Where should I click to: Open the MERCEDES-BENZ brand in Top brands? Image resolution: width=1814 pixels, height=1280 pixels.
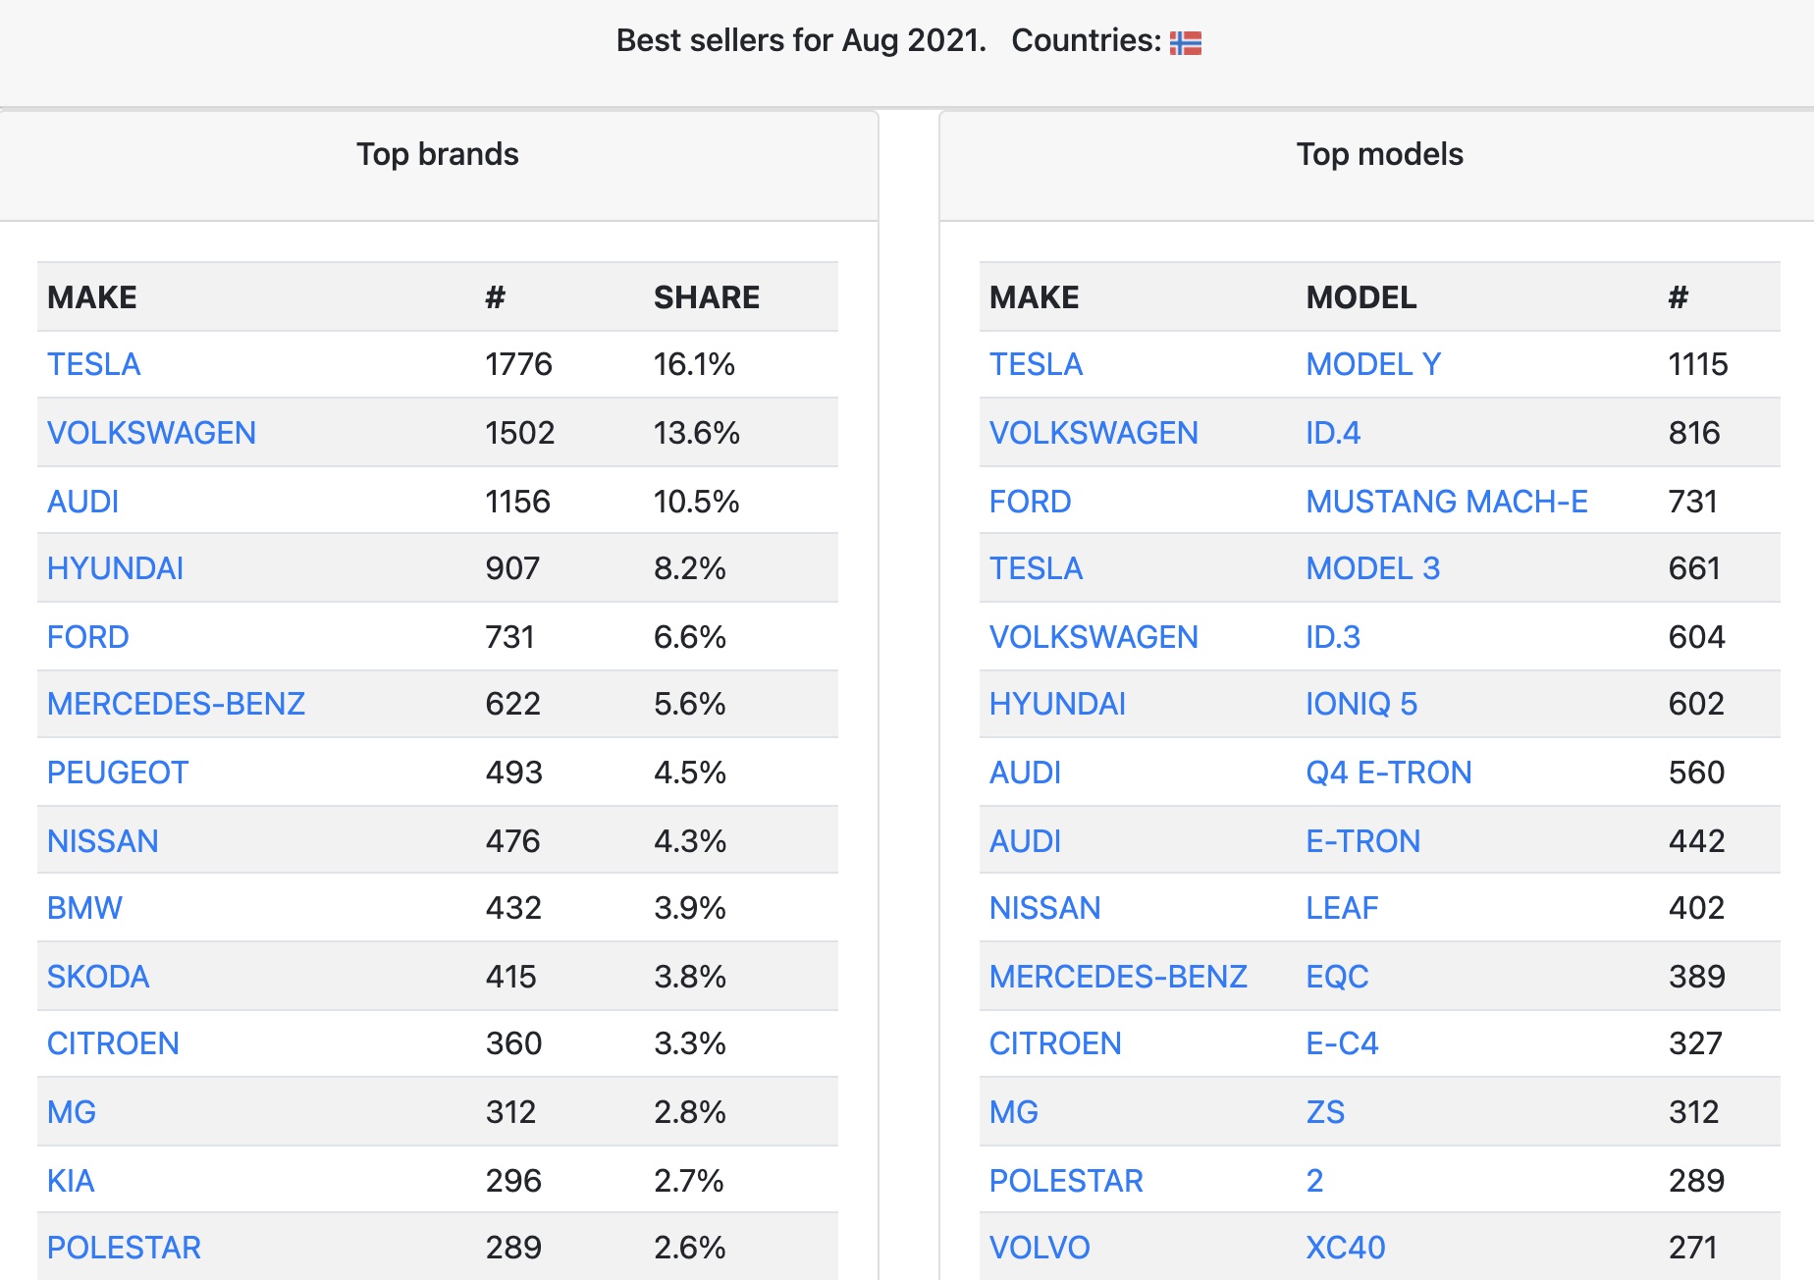coord(176,704)
